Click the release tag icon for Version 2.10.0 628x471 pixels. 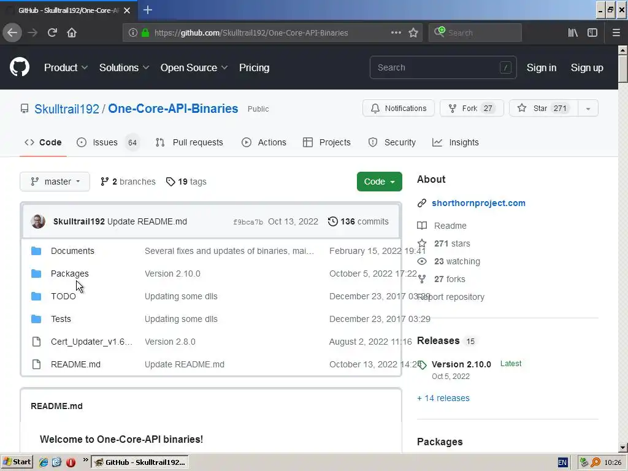point(422,364)
